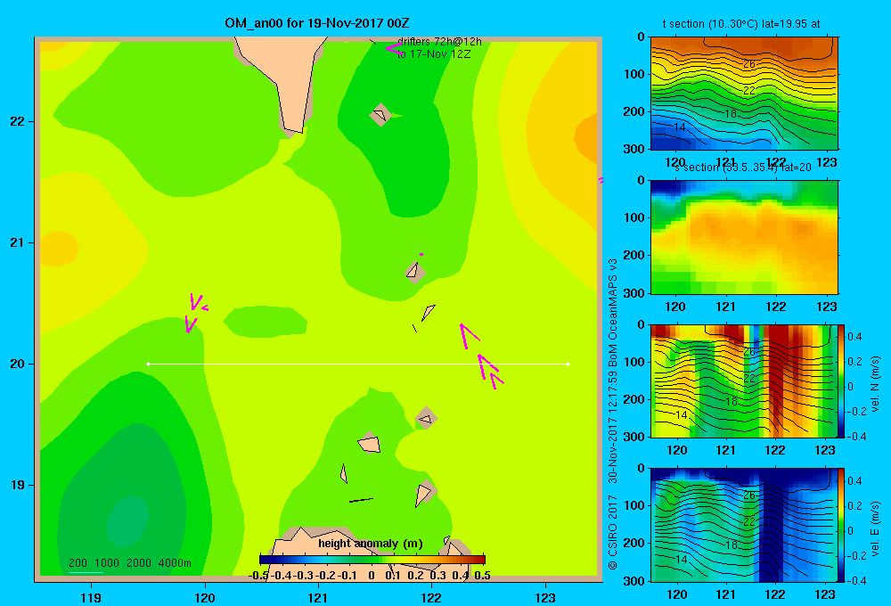Click the 'vel. N (m/s)' color scale
Screen dimensions: 891x606
[842, 381]
